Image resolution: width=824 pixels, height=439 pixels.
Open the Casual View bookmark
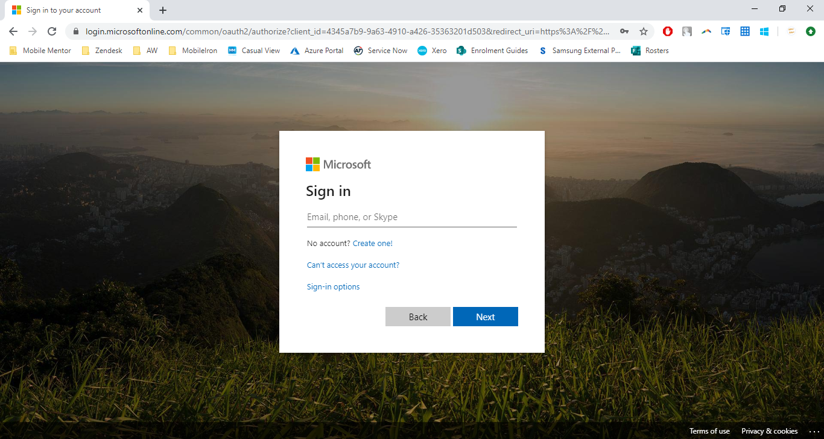pos(254,51)
